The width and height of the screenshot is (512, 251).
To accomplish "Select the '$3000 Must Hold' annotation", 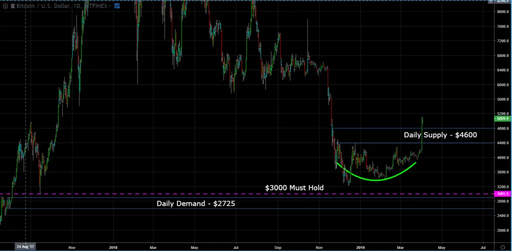I will point(294,188).
